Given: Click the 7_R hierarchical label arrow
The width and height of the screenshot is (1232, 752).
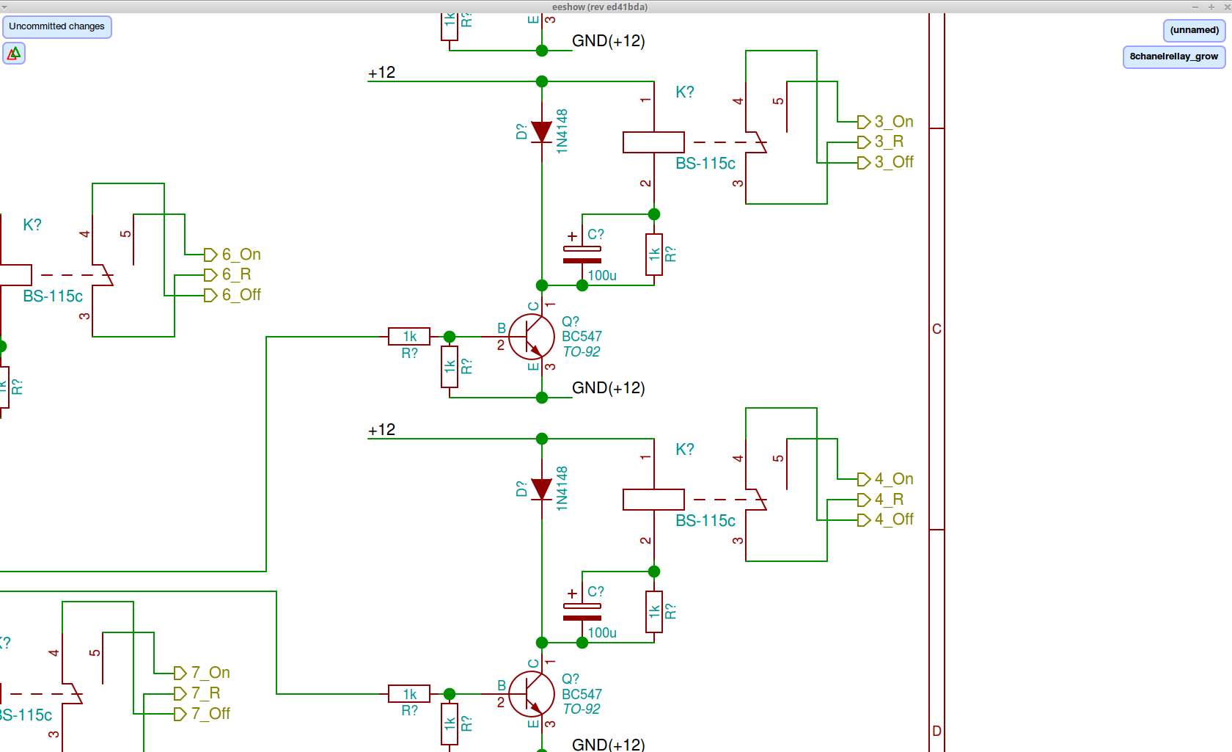Looking at the screenshot, I should [180, 693].
